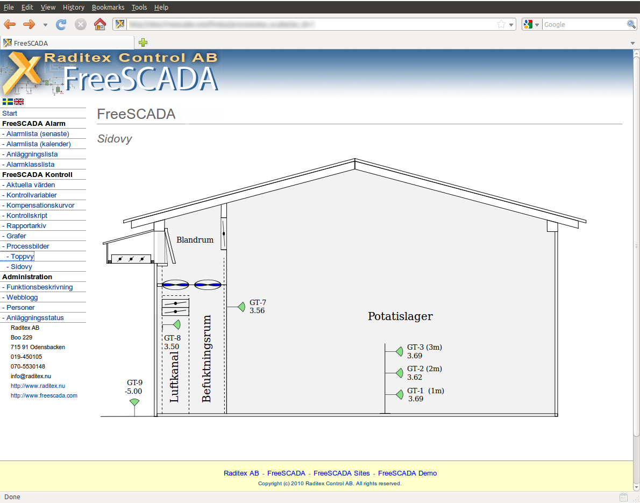The height and width of the screenshot is (503, 640).
Task: Open the Help menu
Action: click(x=161, y=8)
